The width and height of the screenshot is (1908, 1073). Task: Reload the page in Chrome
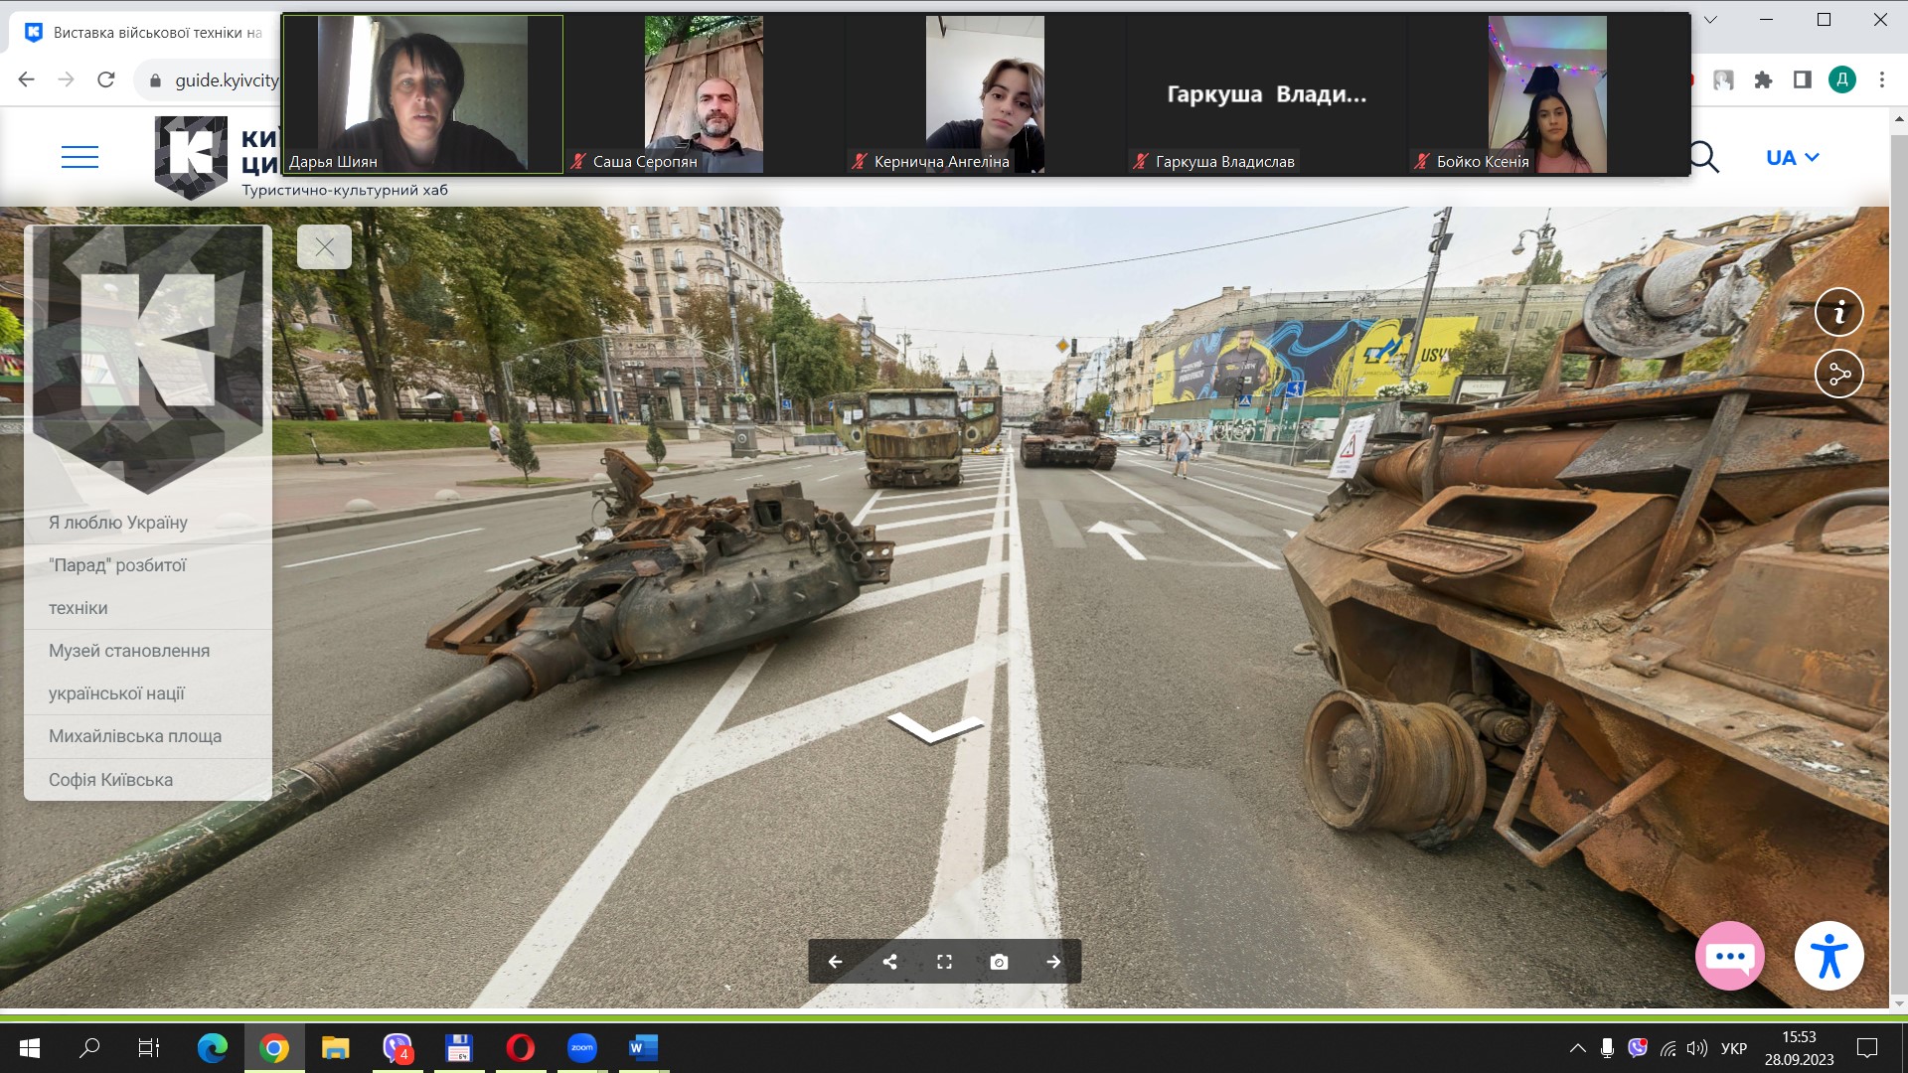point(106,79)
